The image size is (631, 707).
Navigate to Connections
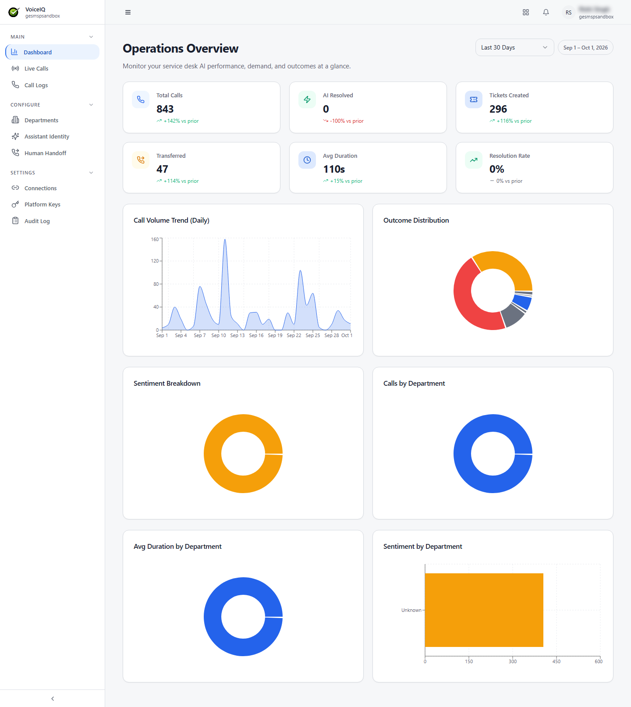click(x=53, y=188)
